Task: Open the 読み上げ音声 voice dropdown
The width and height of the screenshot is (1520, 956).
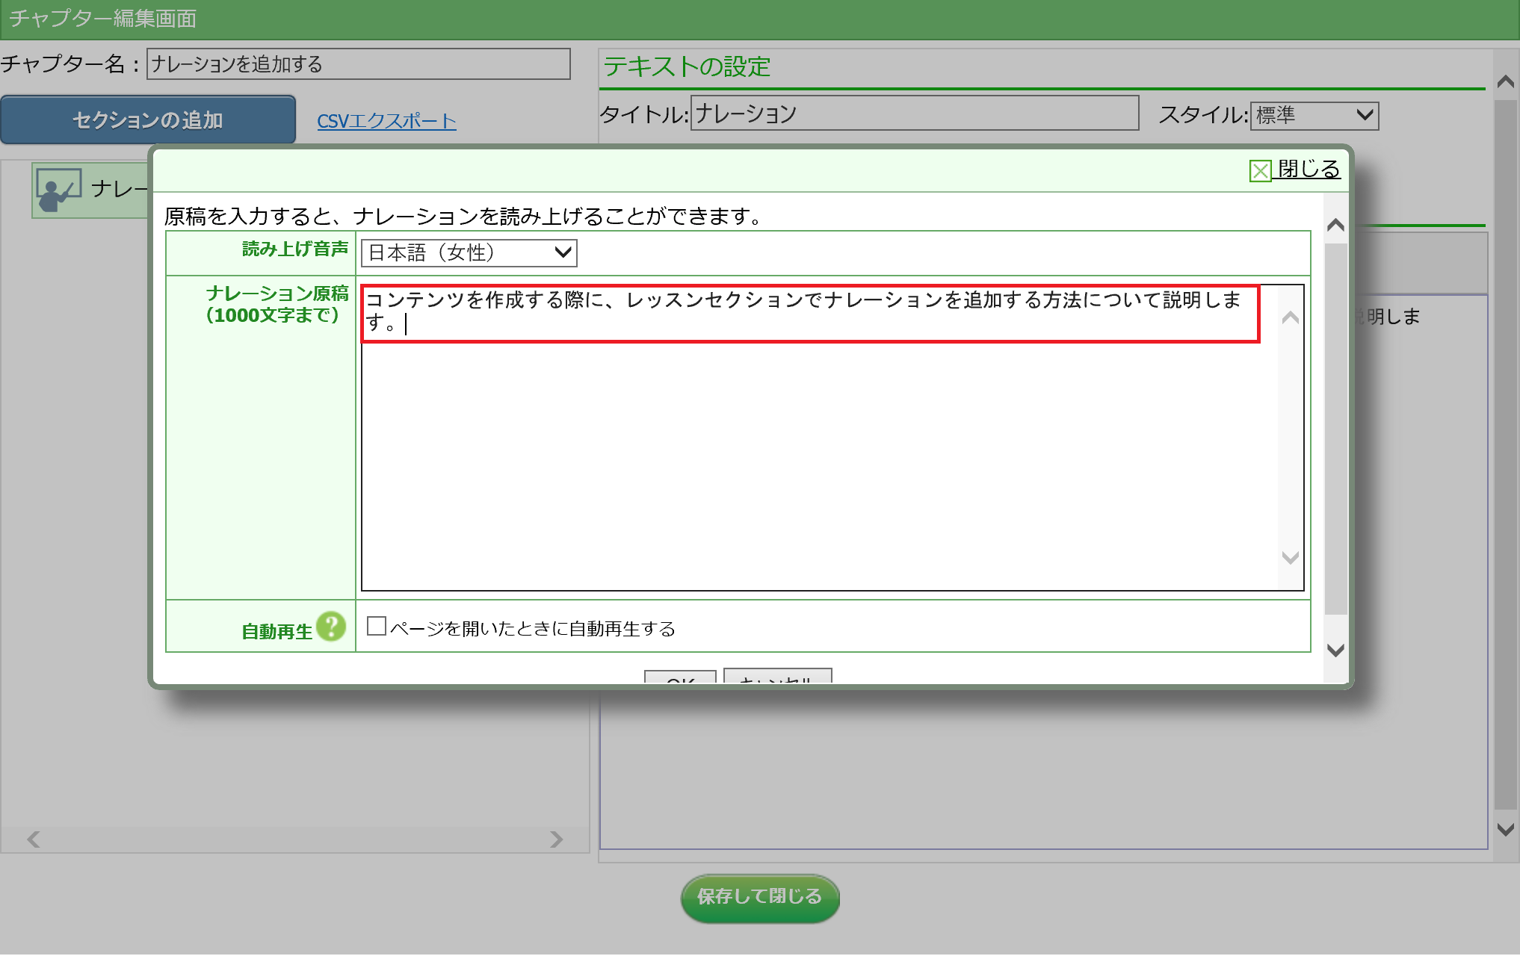Action: [469, 253]
